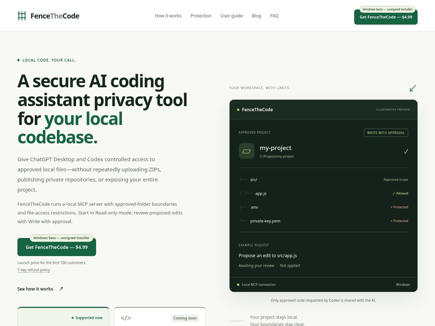Open the 7-day refund policy link
Viewport: 435px width, 326px height.
[34, 270]
